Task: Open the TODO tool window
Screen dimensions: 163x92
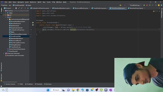Action: (x=20, y=84)
